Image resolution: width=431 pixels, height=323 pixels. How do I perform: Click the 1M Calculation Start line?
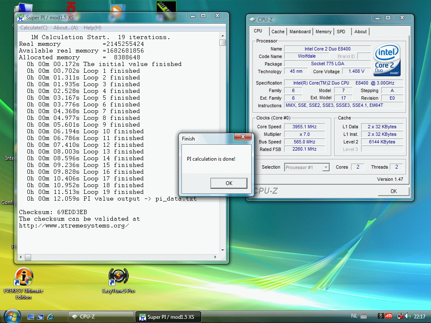click(100, 37)
